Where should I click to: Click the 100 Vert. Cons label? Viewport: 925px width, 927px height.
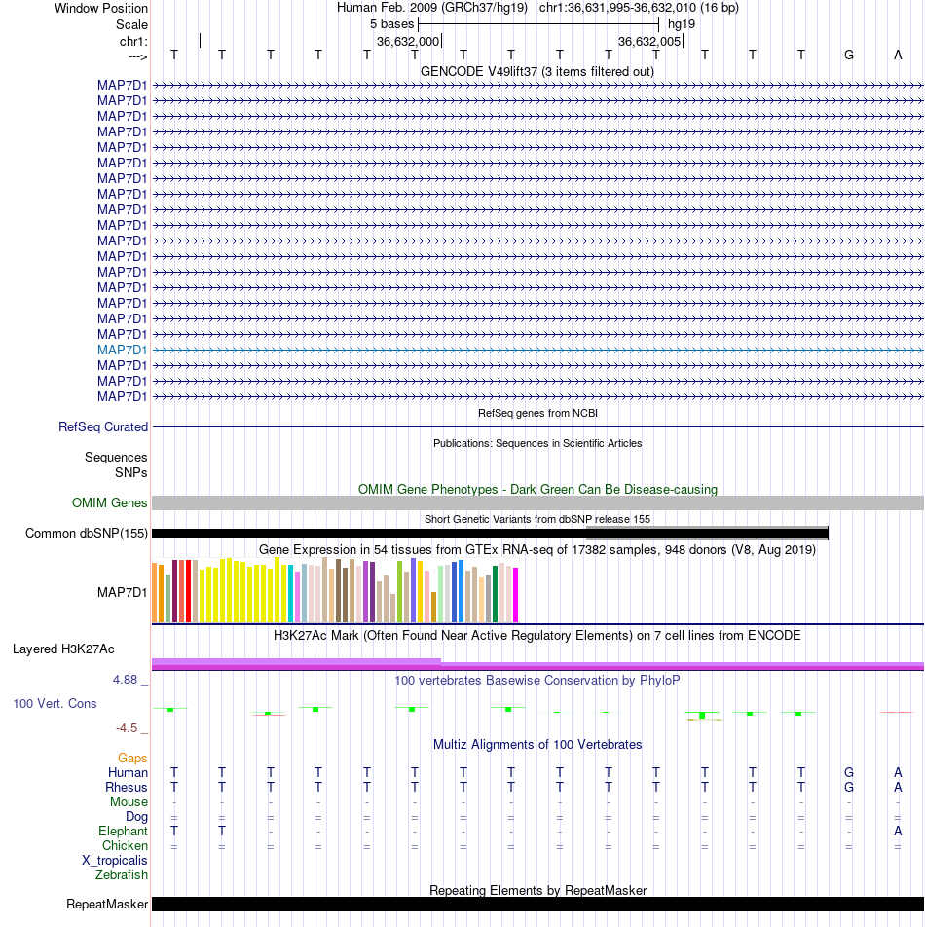click(55, 703)
